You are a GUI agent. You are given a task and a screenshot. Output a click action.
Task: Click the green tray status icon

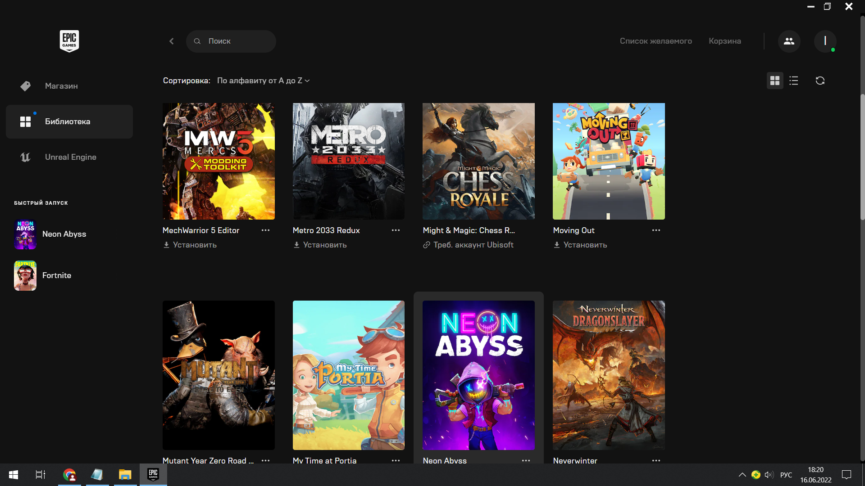(x=756, y=475)
